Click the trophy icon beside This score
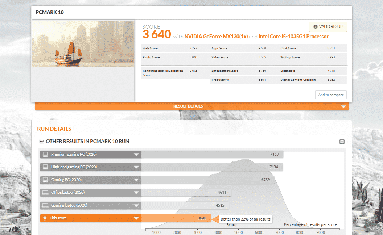 [x=45, y=218]
